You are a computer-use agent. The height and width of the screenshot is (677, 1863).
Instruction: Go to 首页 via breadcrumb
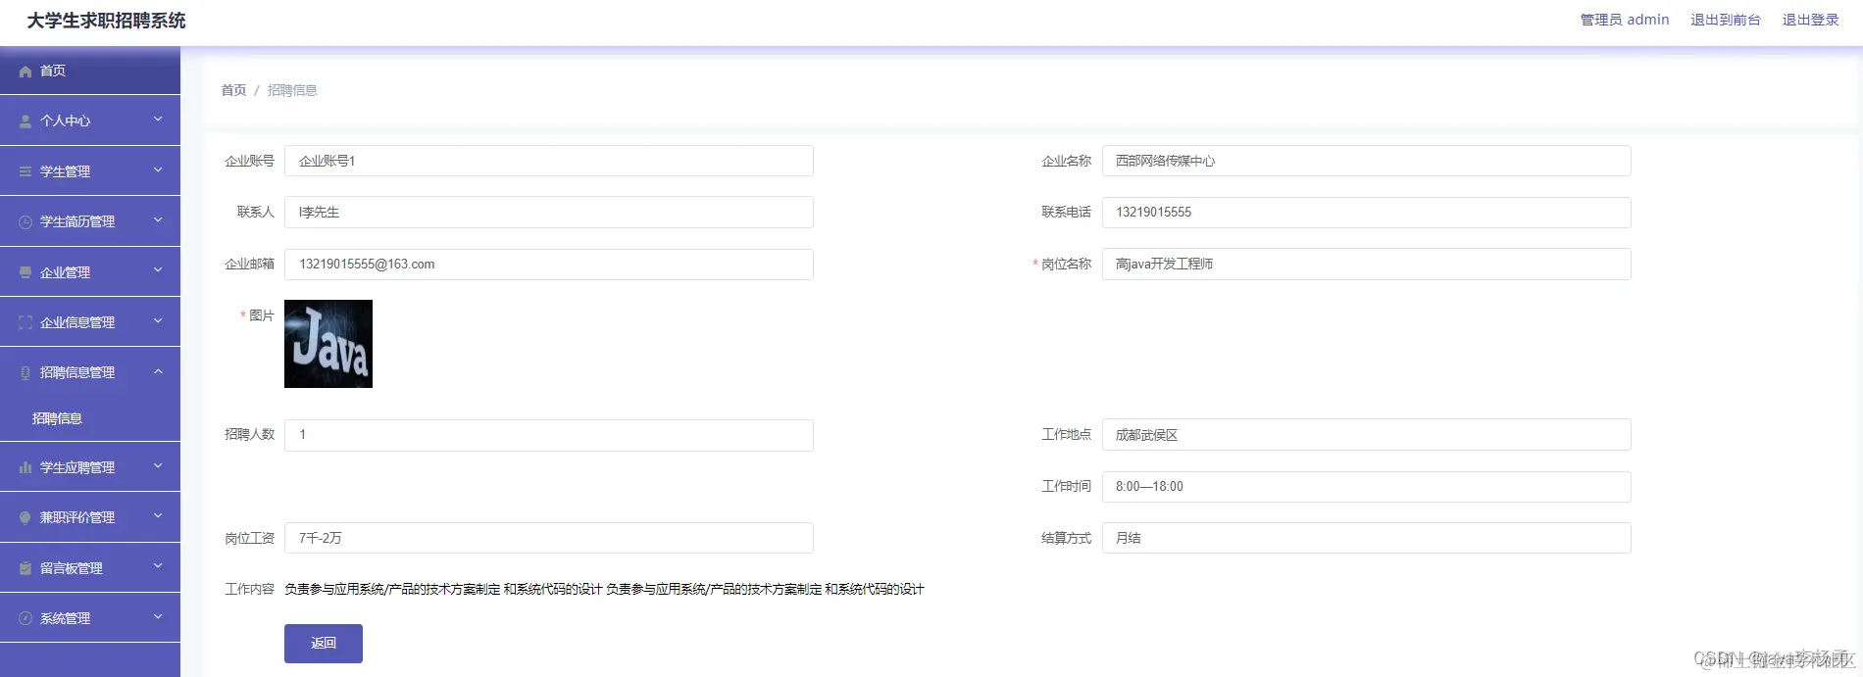(x=233, y=90)
